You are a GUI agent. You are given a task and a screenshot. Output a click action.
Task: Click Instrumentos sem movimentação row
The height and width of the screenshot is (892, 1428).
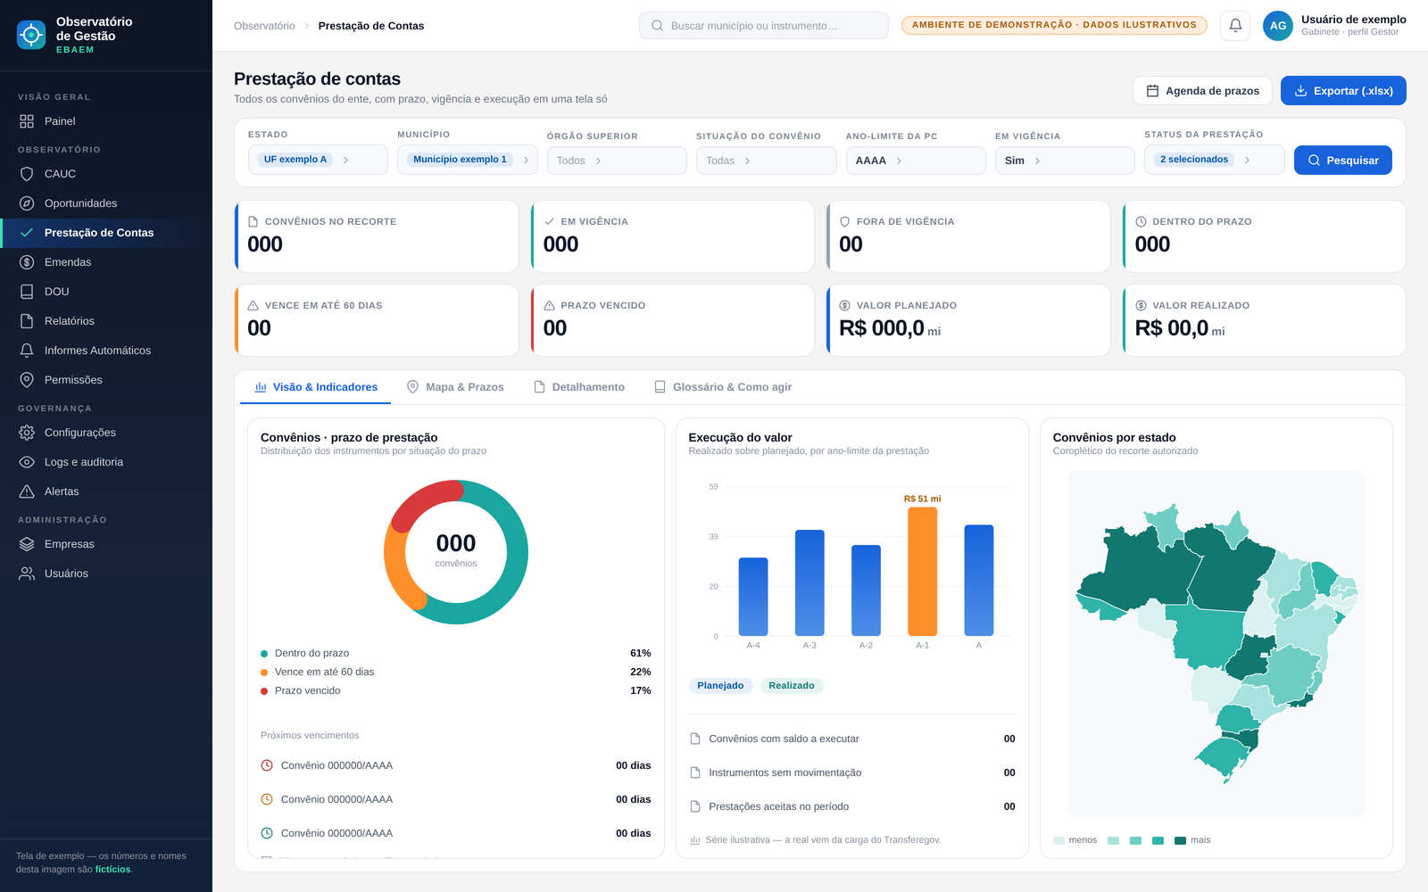(x=852, y=772)
